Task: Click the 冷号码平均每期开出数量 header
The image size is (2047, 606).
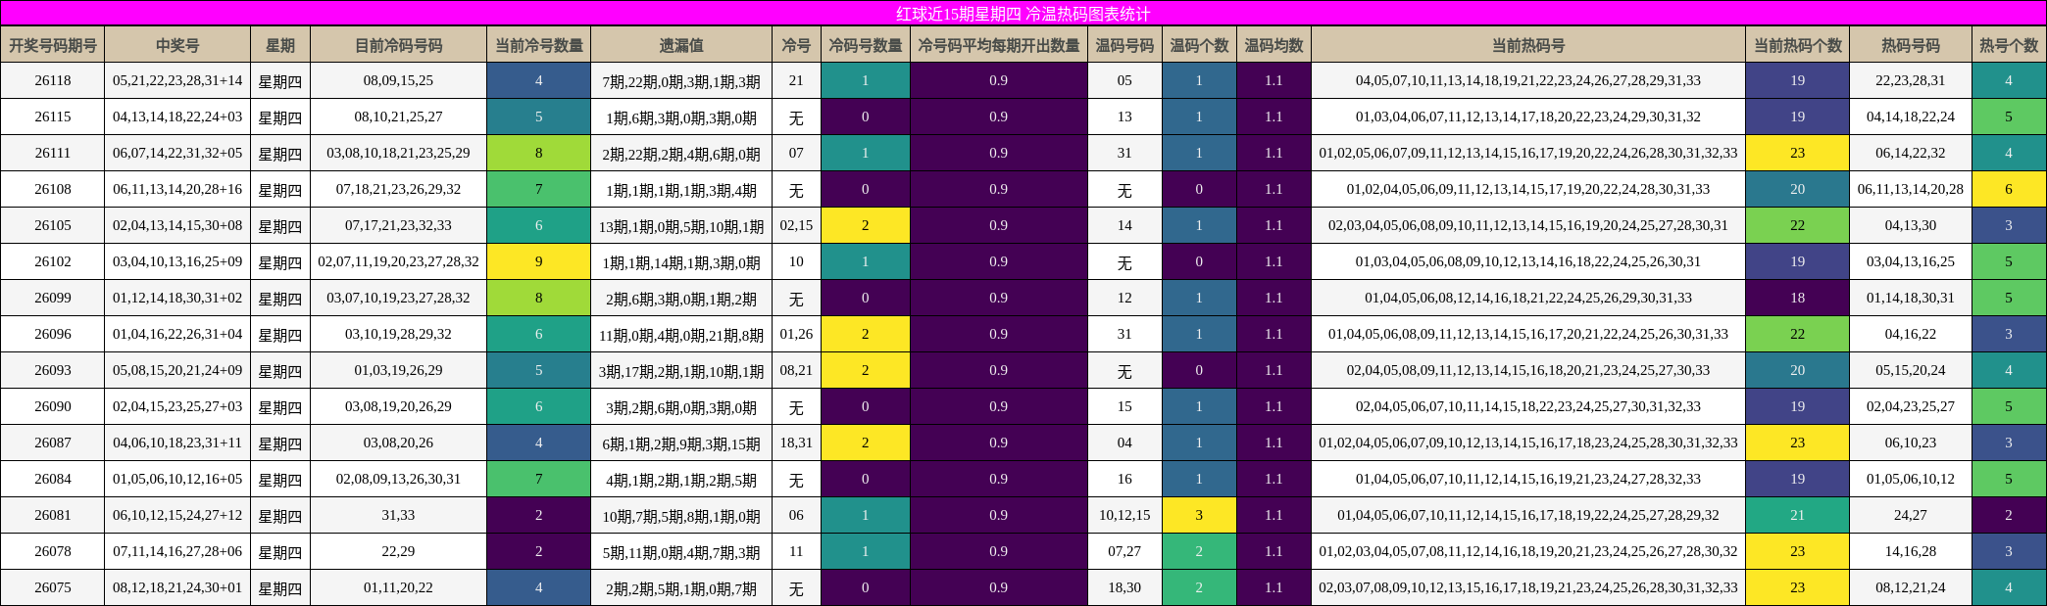Action: click(x=999, y=45)
